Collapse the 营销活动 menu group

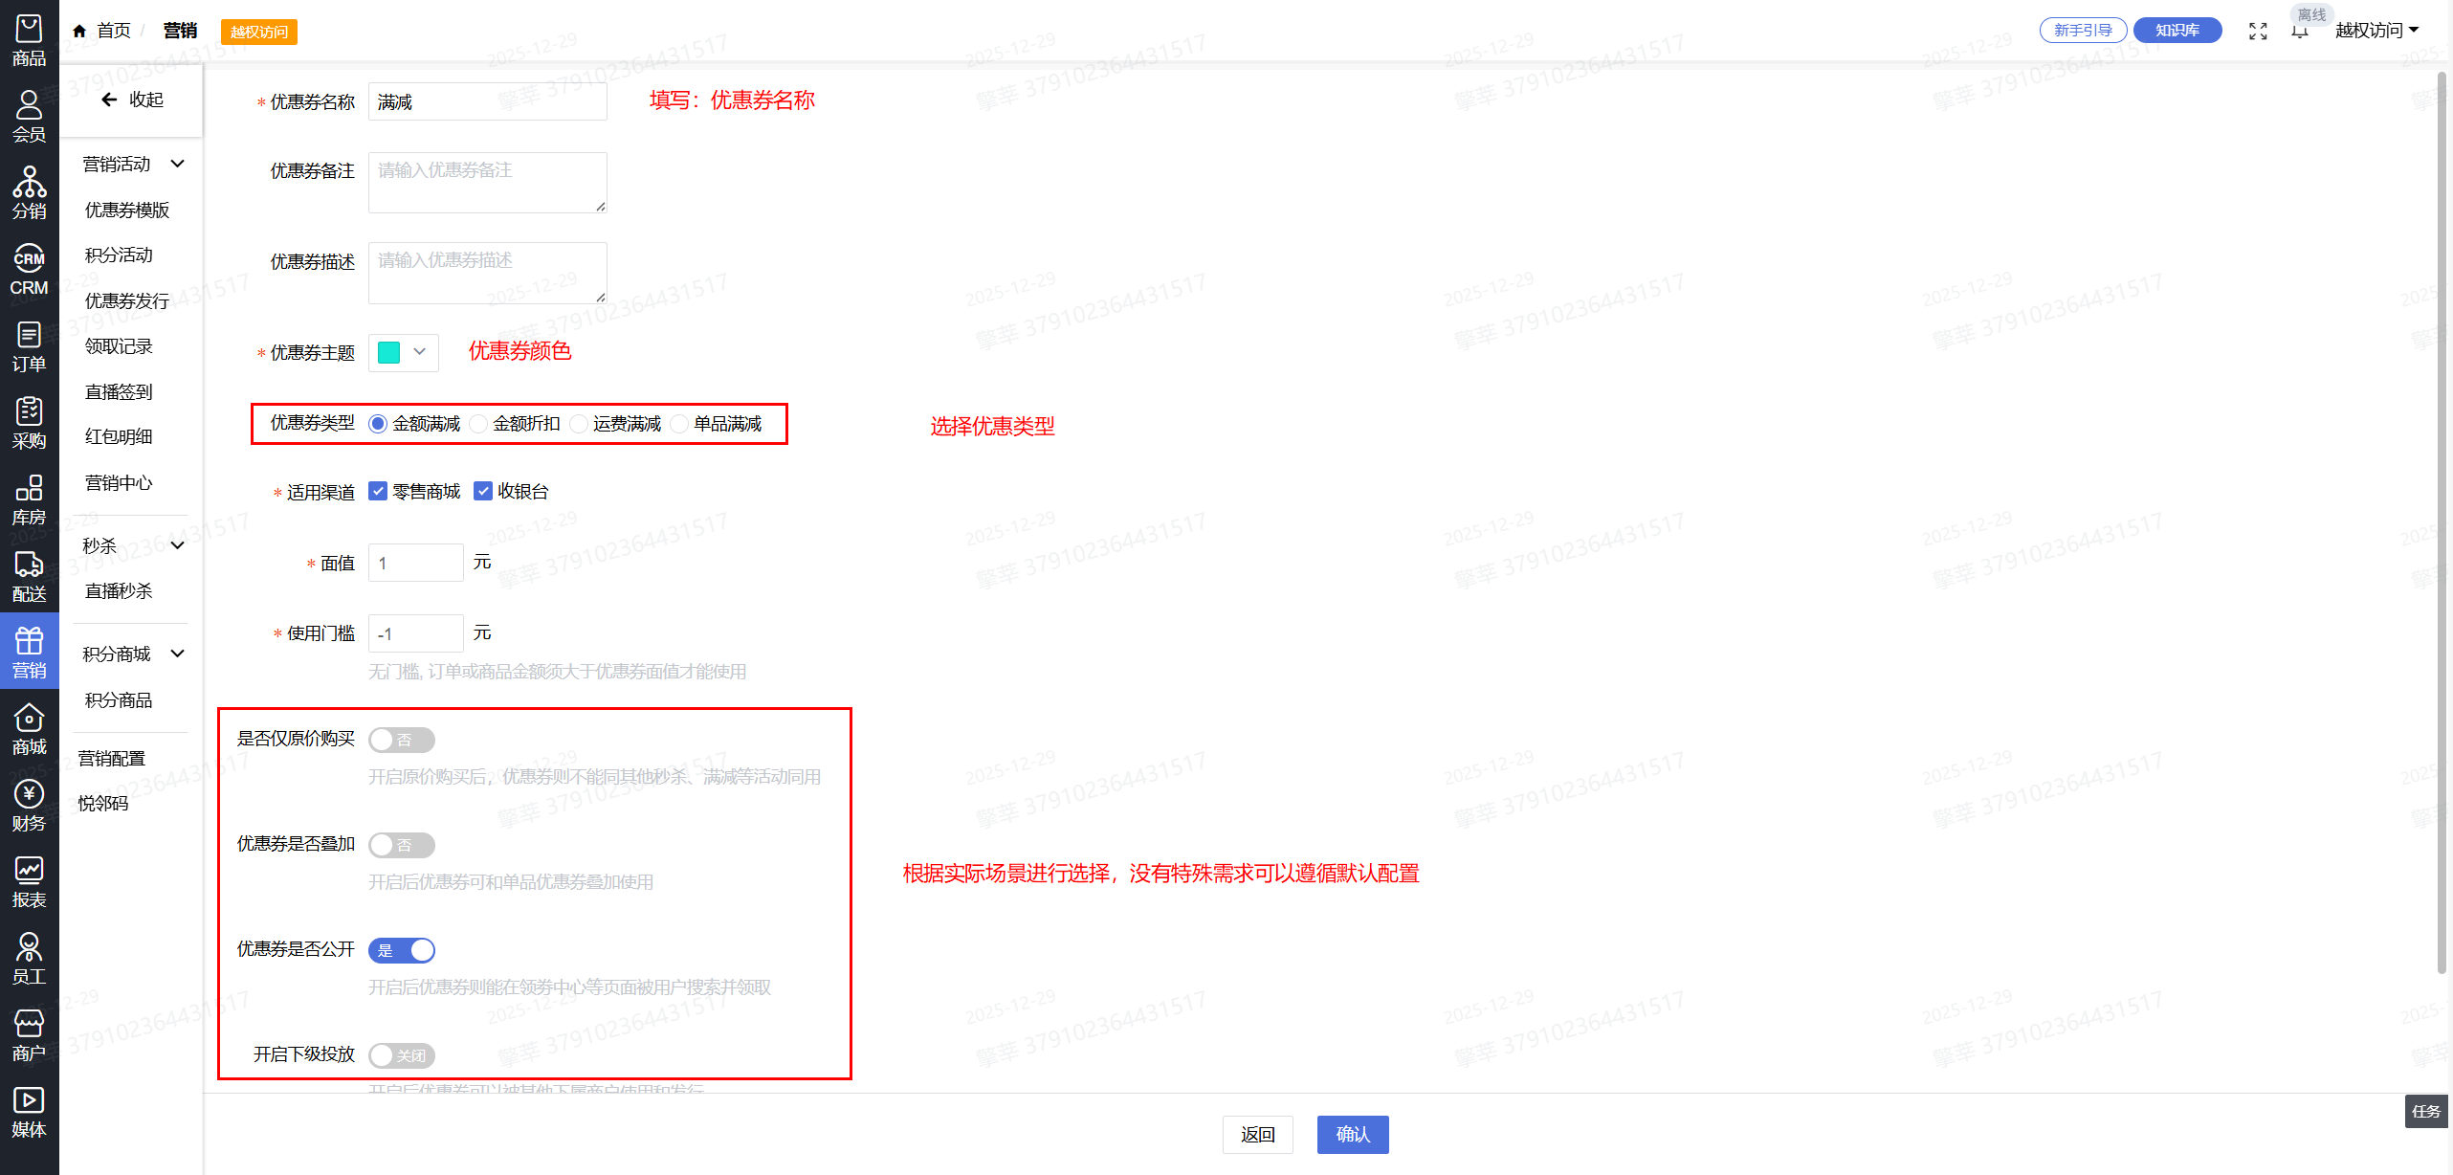click(x=177, y=164)
